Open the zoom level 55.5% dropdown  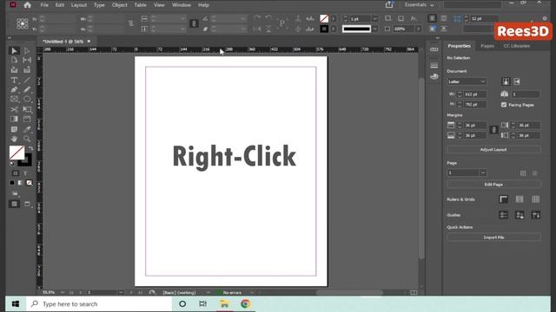pyautogui.click(x=63, y=293)
